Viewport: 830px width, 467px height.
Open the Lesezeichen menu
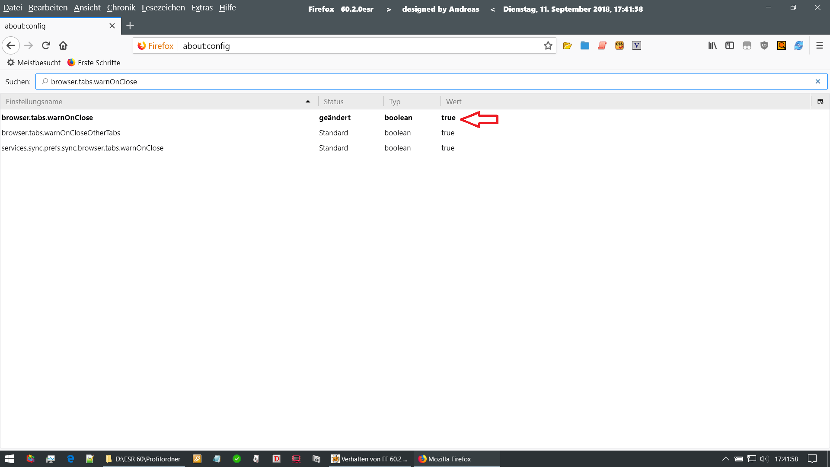163,8
